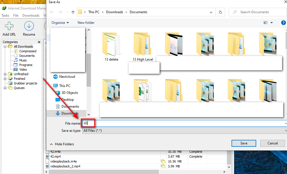Open the Save as type dropdown
This screenshot has height=174, width=287.
(x=286, y=131)
